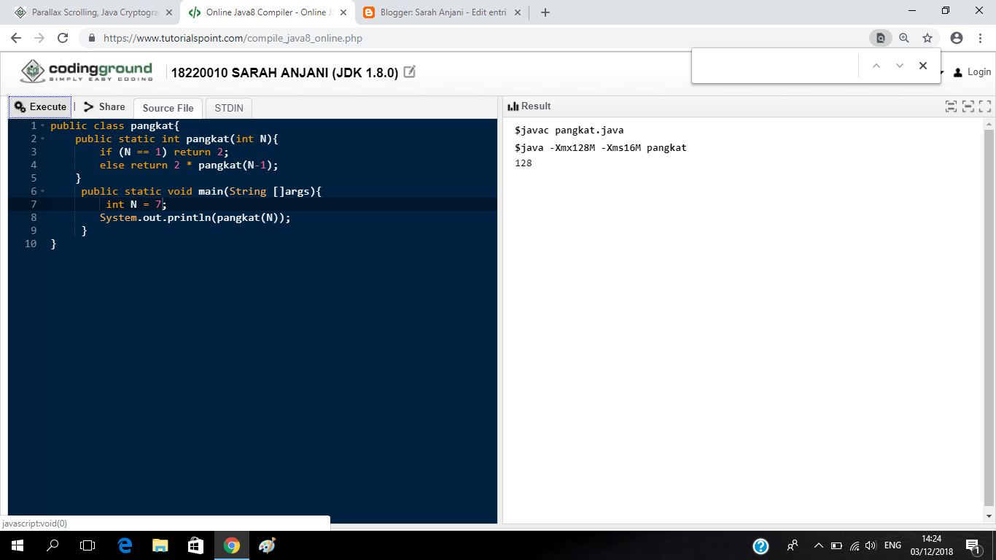Click the next match arrow in find bar
996x560 pixels.
[x=899, y=65]
